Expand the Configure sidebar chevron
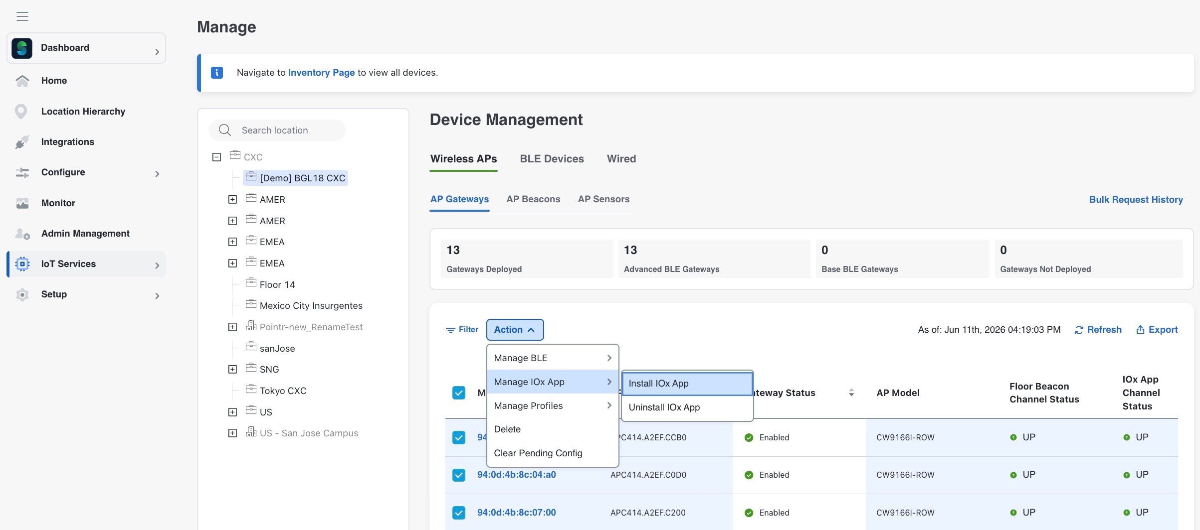The height and width of the screenshot is (530, 1200). 157,174
